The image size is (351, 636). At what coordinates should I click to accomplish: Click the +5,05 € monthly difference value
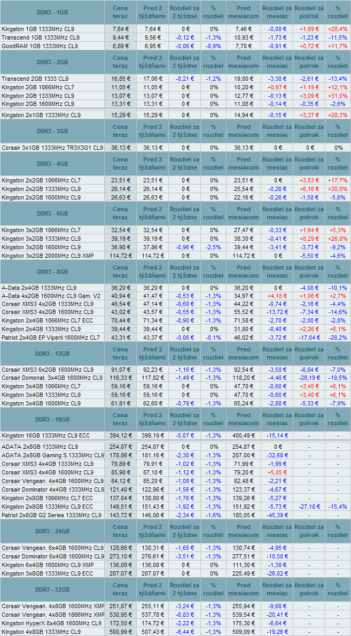(x=278, y=472)
